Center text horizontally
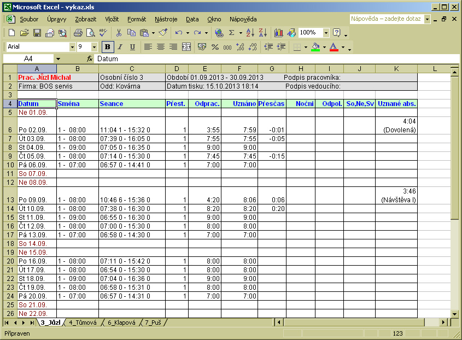The image size is (462, 340). tap(161, 47)
